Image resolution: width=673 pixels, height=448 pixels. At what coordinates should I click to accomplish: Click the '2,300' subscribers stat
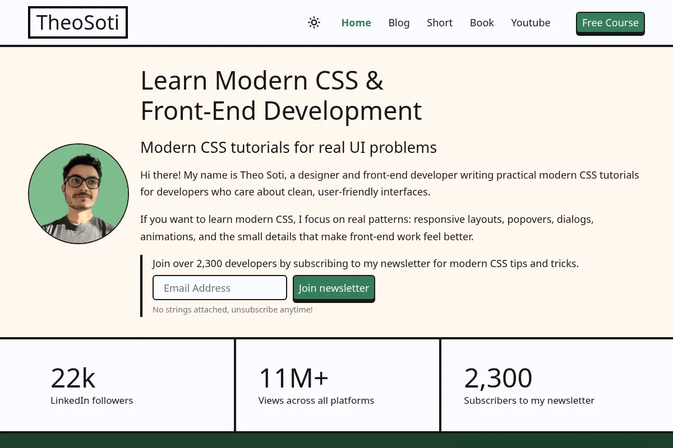[x=498, y=378]
